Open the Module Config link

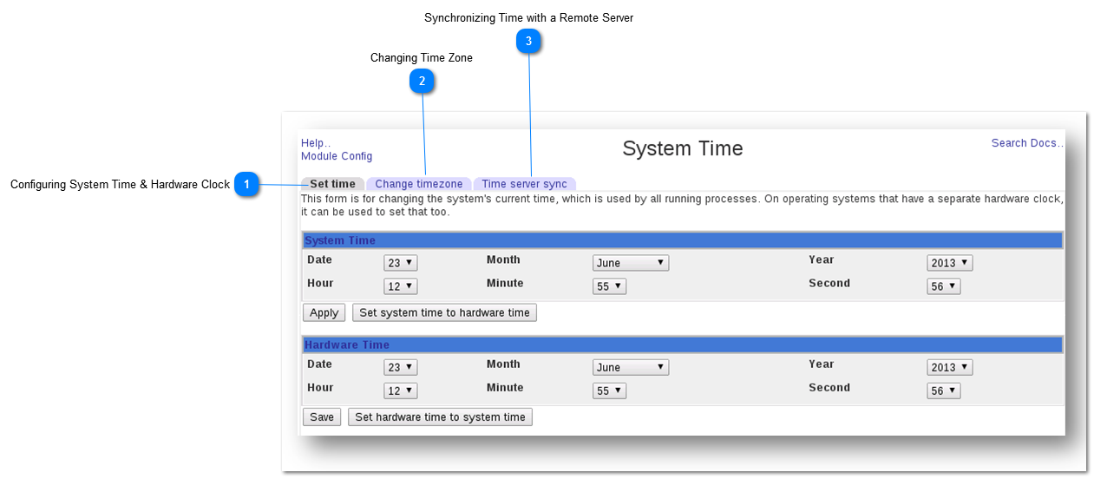click(x=337, y=156)
